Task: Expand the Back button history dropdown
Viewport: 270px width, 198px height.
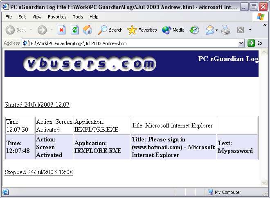Action: [x=30, y=30]
